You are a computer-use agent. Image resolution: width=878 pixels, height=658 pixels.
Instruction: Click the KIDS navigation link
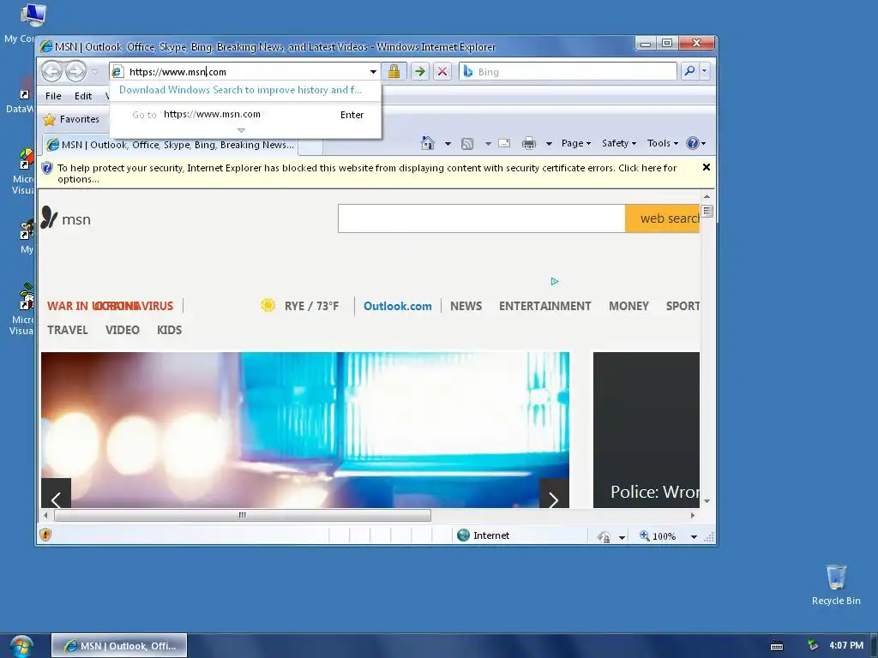[169, 330]
